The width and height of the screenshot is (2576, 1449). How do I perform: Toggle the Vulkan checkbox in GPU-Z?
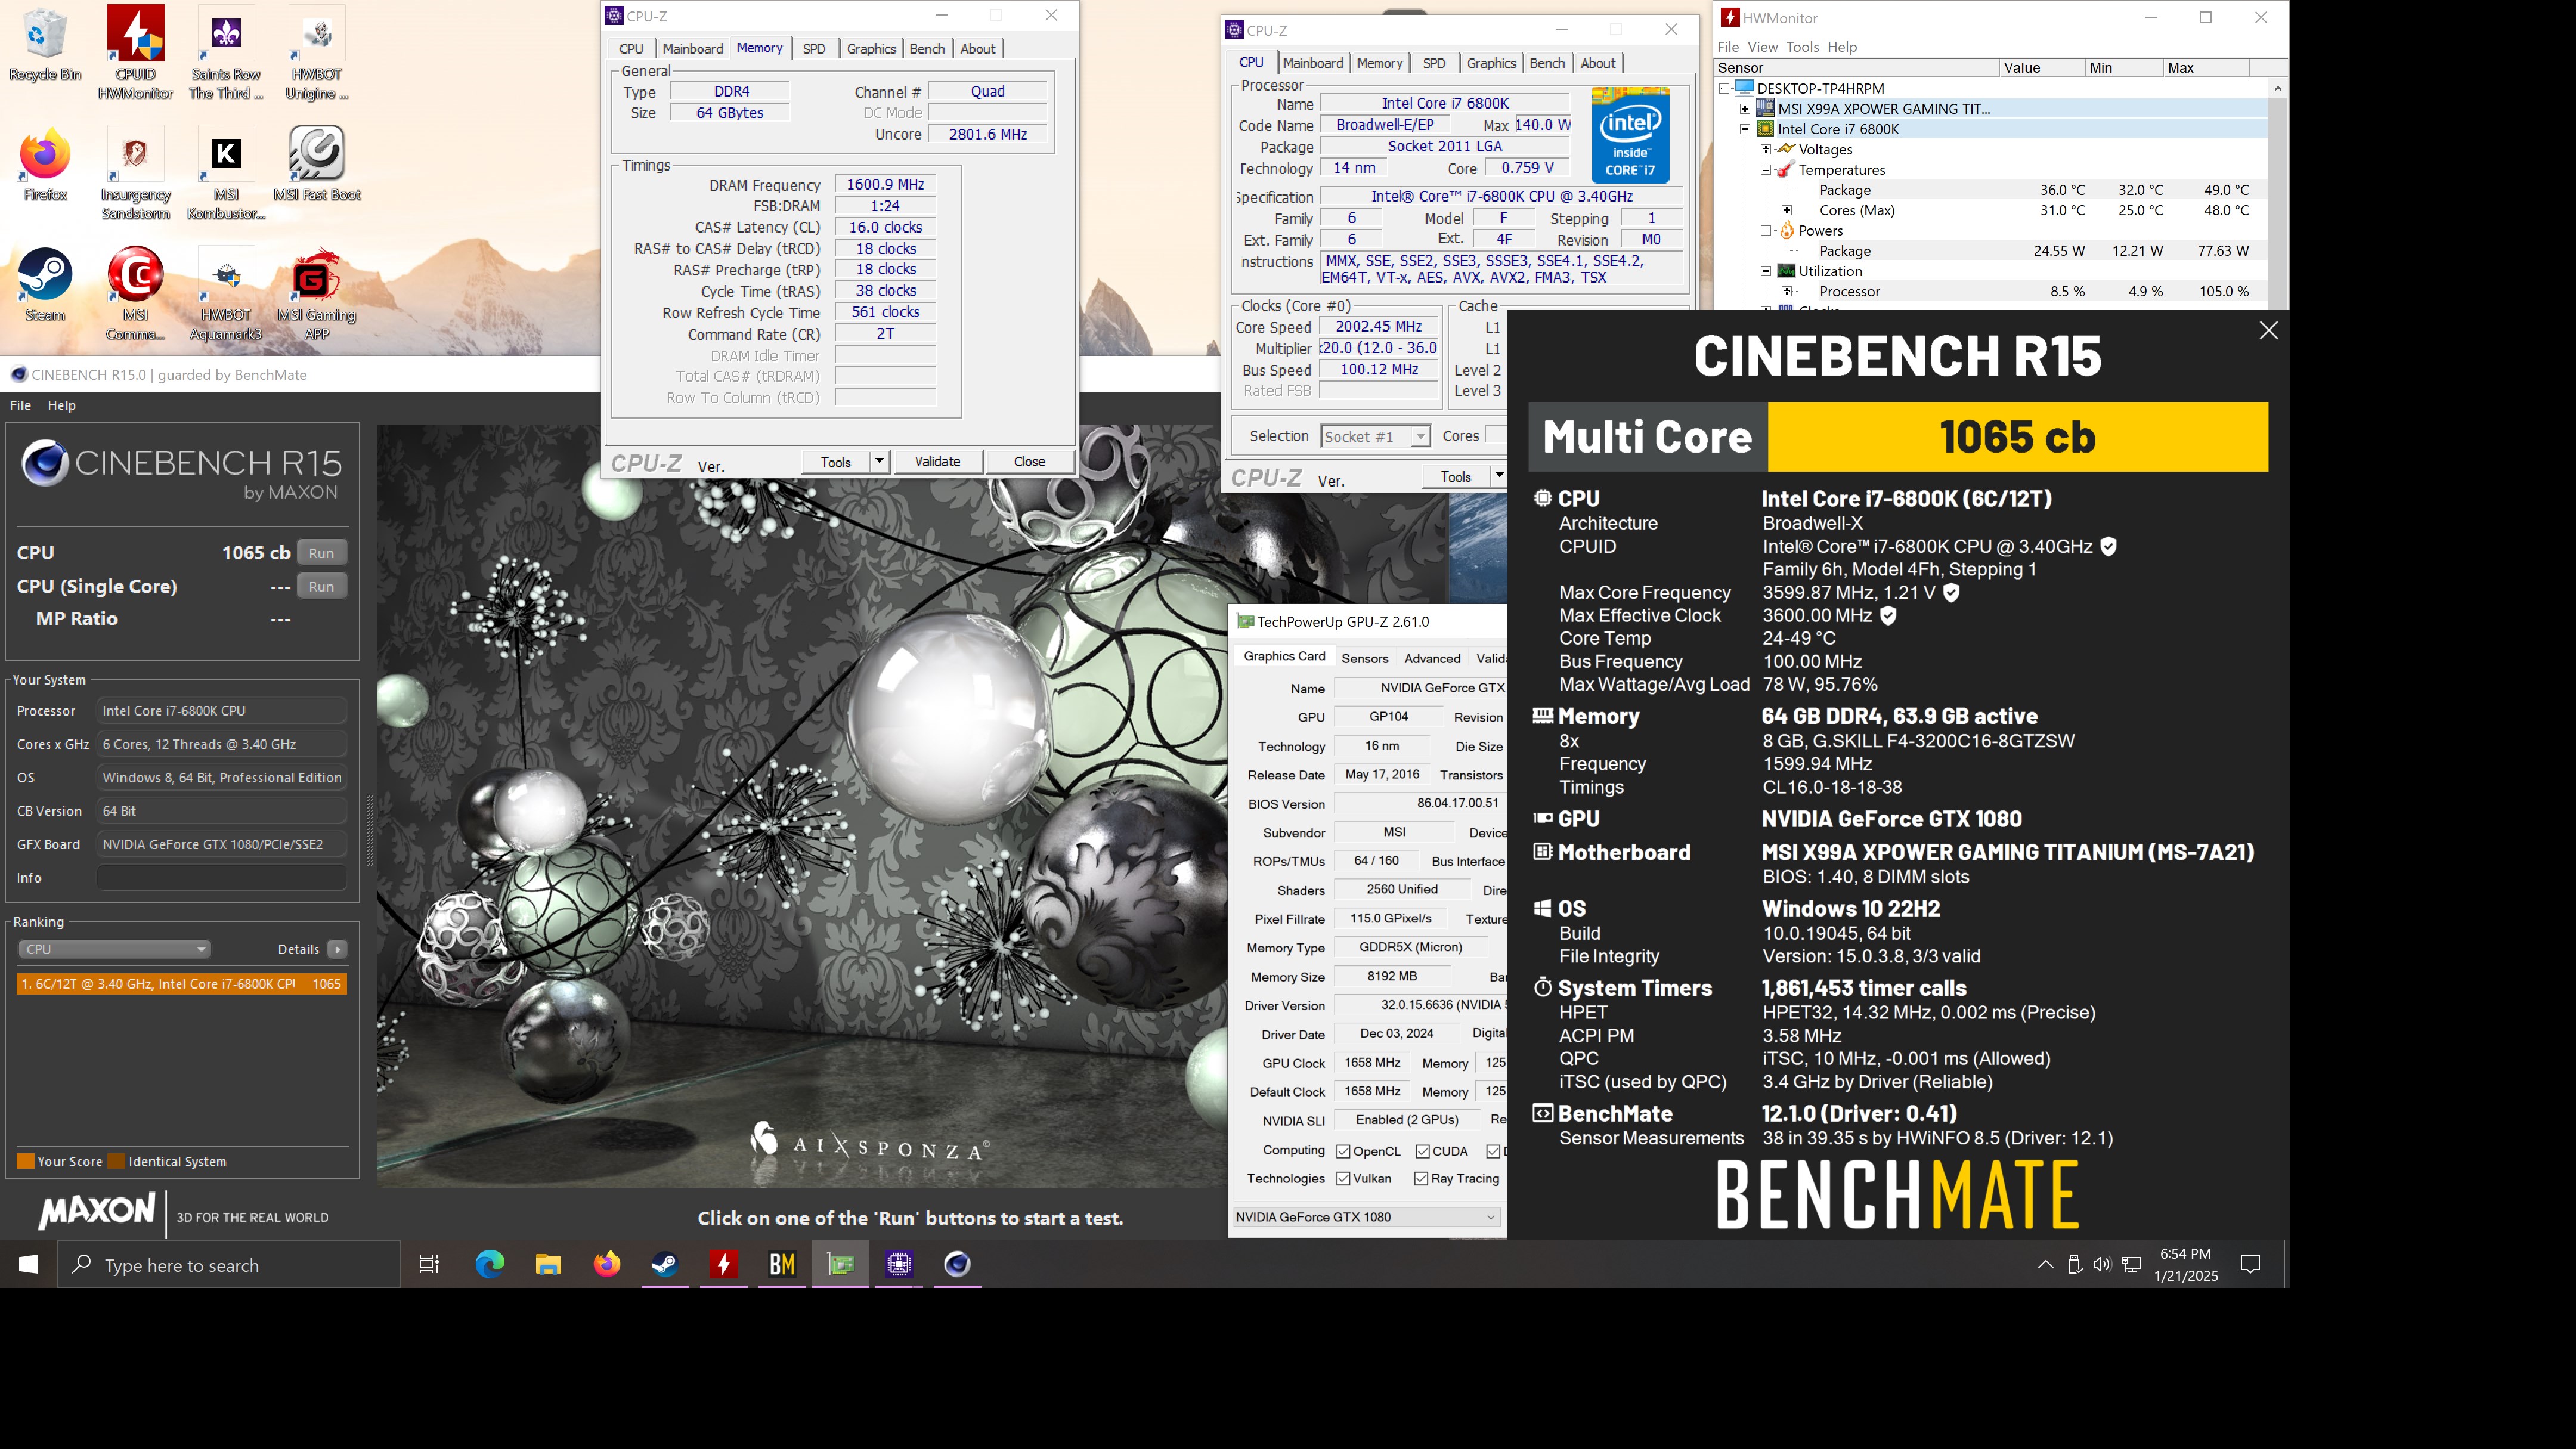click(x=1343, y=1178)
